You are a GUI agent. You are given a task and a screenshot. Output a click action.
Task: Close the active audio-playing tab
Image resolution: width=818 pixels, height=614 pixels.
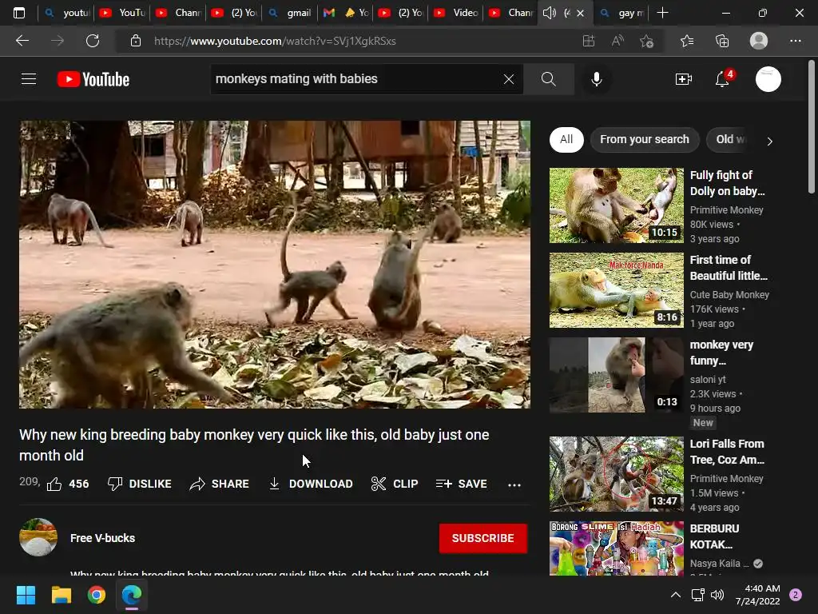[x=580, y=13]
